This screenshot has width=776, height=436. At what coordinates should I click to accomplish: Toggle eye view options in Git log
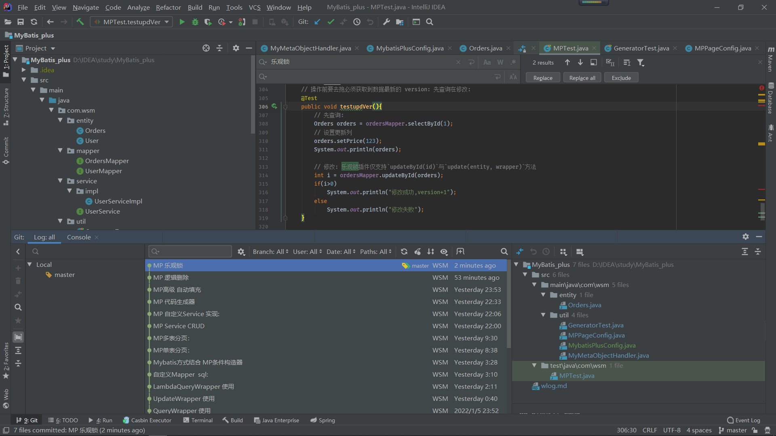tap(444, 252)
